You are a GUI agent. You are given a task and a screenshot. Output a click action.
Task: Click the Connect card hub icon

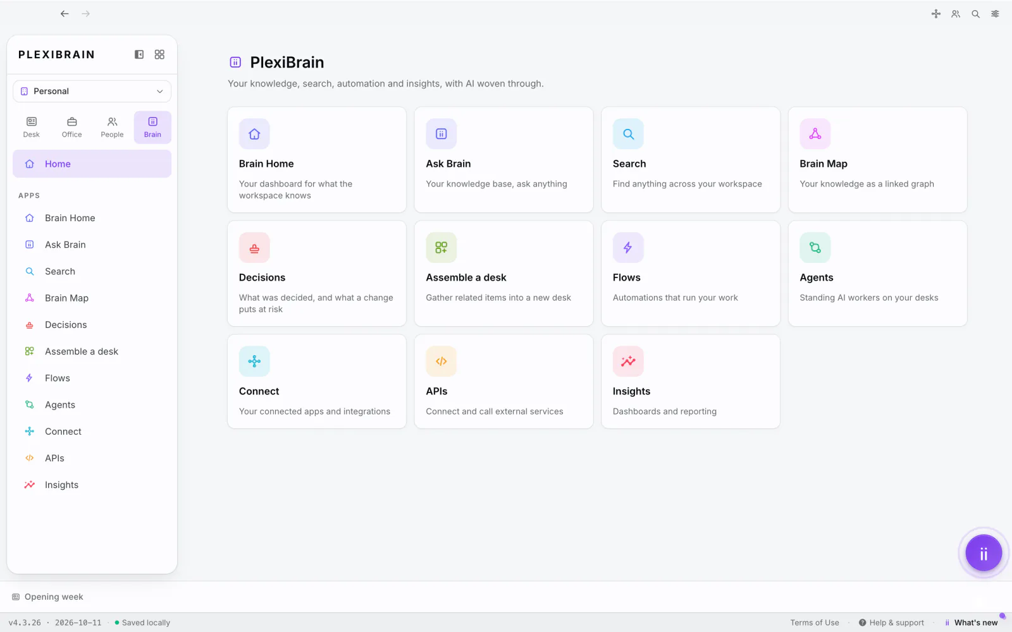[254, 362]
